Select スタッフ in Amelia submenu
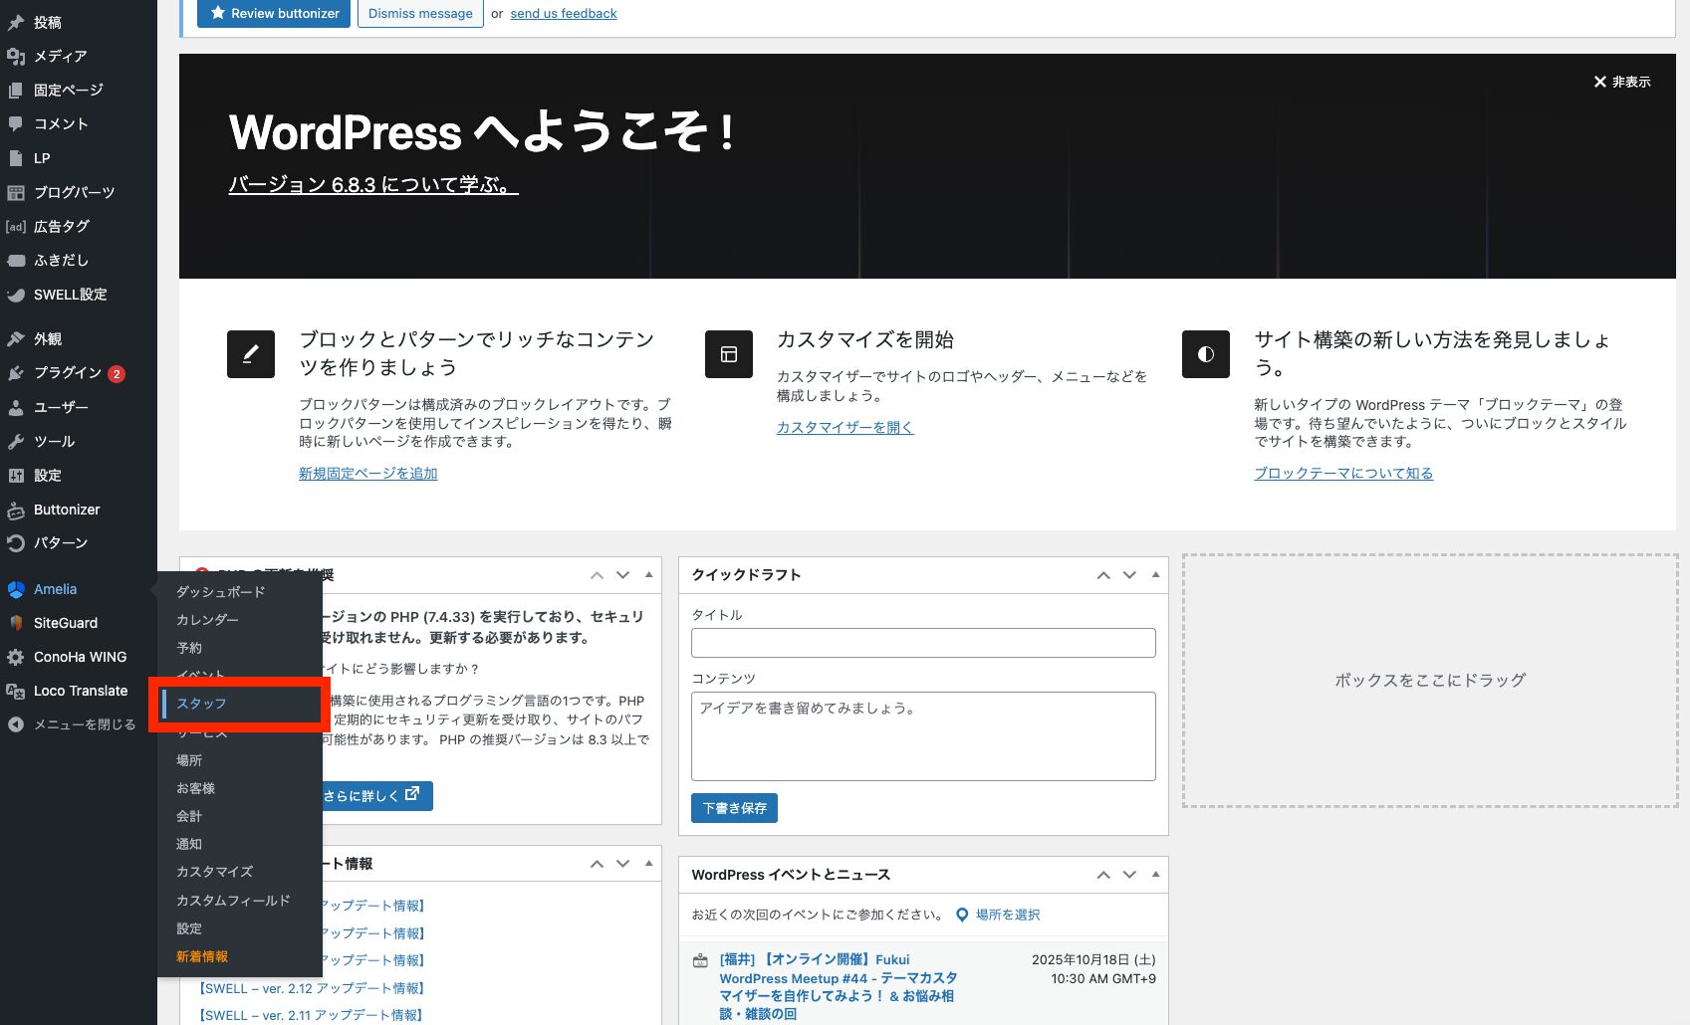The width and height of the screenshot is (1690, 1025). 202,704
